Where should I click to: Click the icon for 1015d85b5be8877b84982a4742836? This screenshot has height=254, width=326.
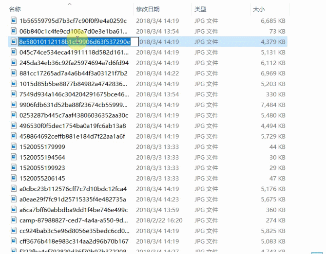click(x=14, y=84)
